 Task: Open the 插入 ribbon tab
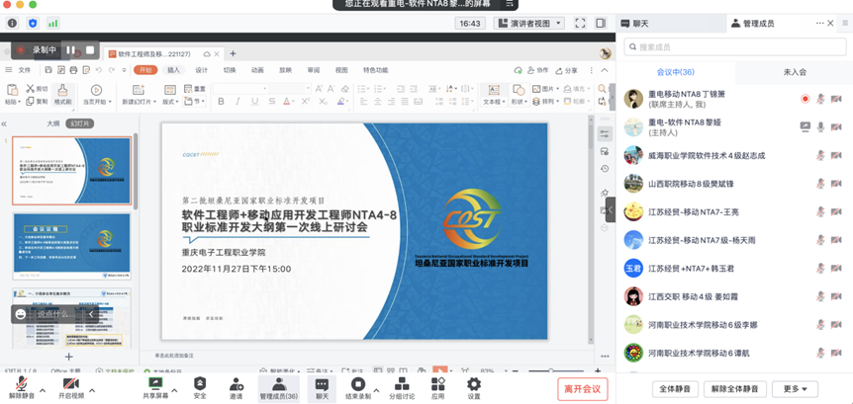173,70
